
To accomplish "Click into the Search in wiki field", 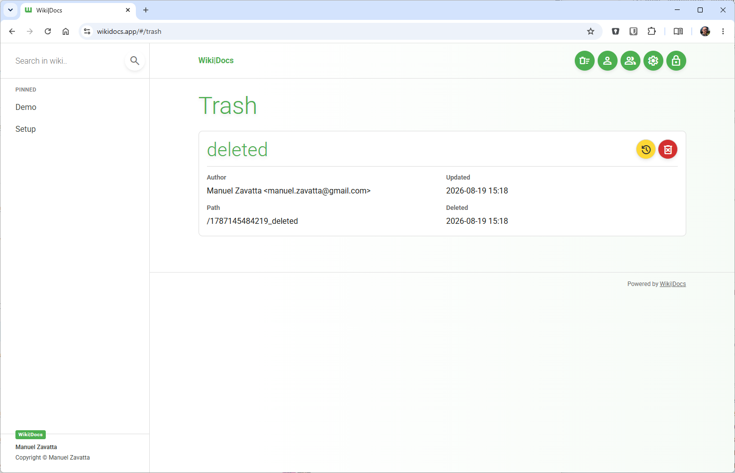I will coord(67,61).
